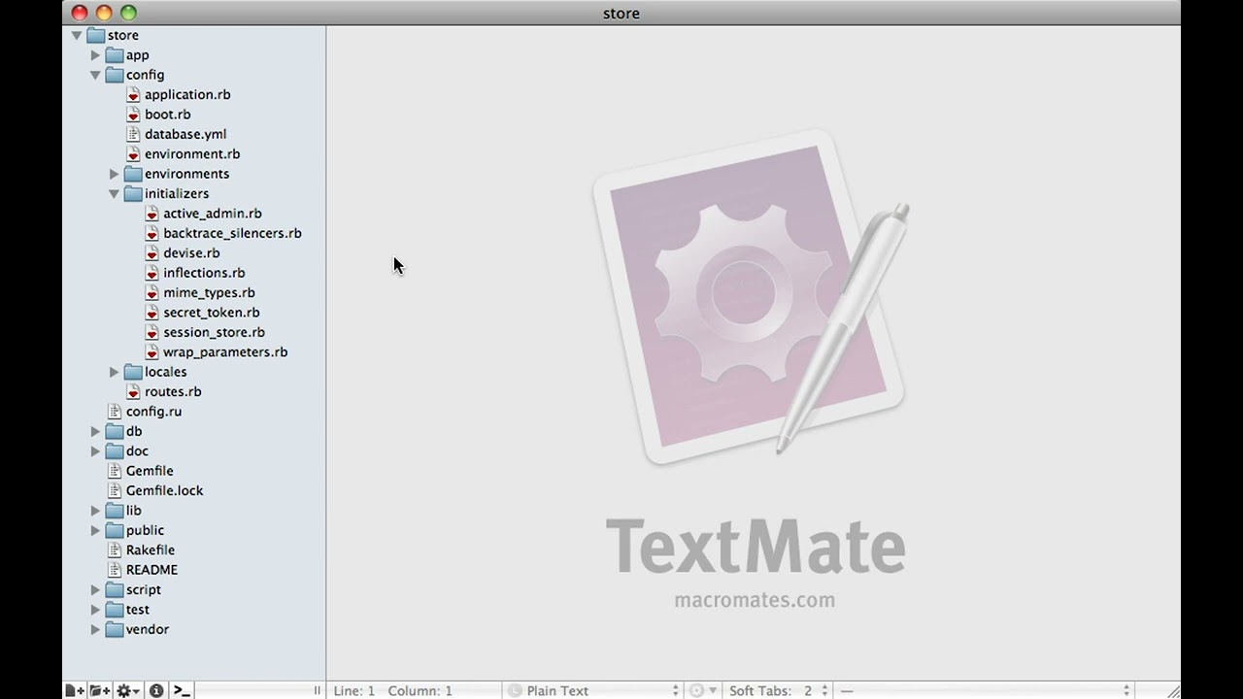This screenshot has width=1243, height=699.
Task: Open the Plain Text language dropdown
Action: pyautogui.click(x=593, y=690)
